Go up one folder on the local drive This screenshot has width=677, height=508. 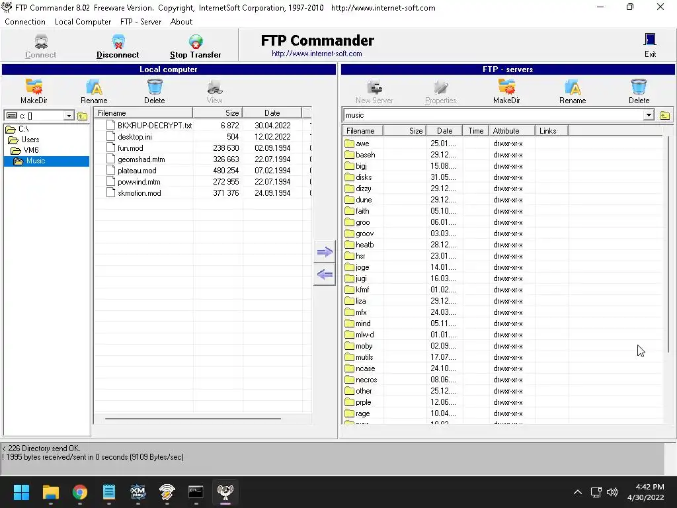pyautogui.click(x=83, y=116)
